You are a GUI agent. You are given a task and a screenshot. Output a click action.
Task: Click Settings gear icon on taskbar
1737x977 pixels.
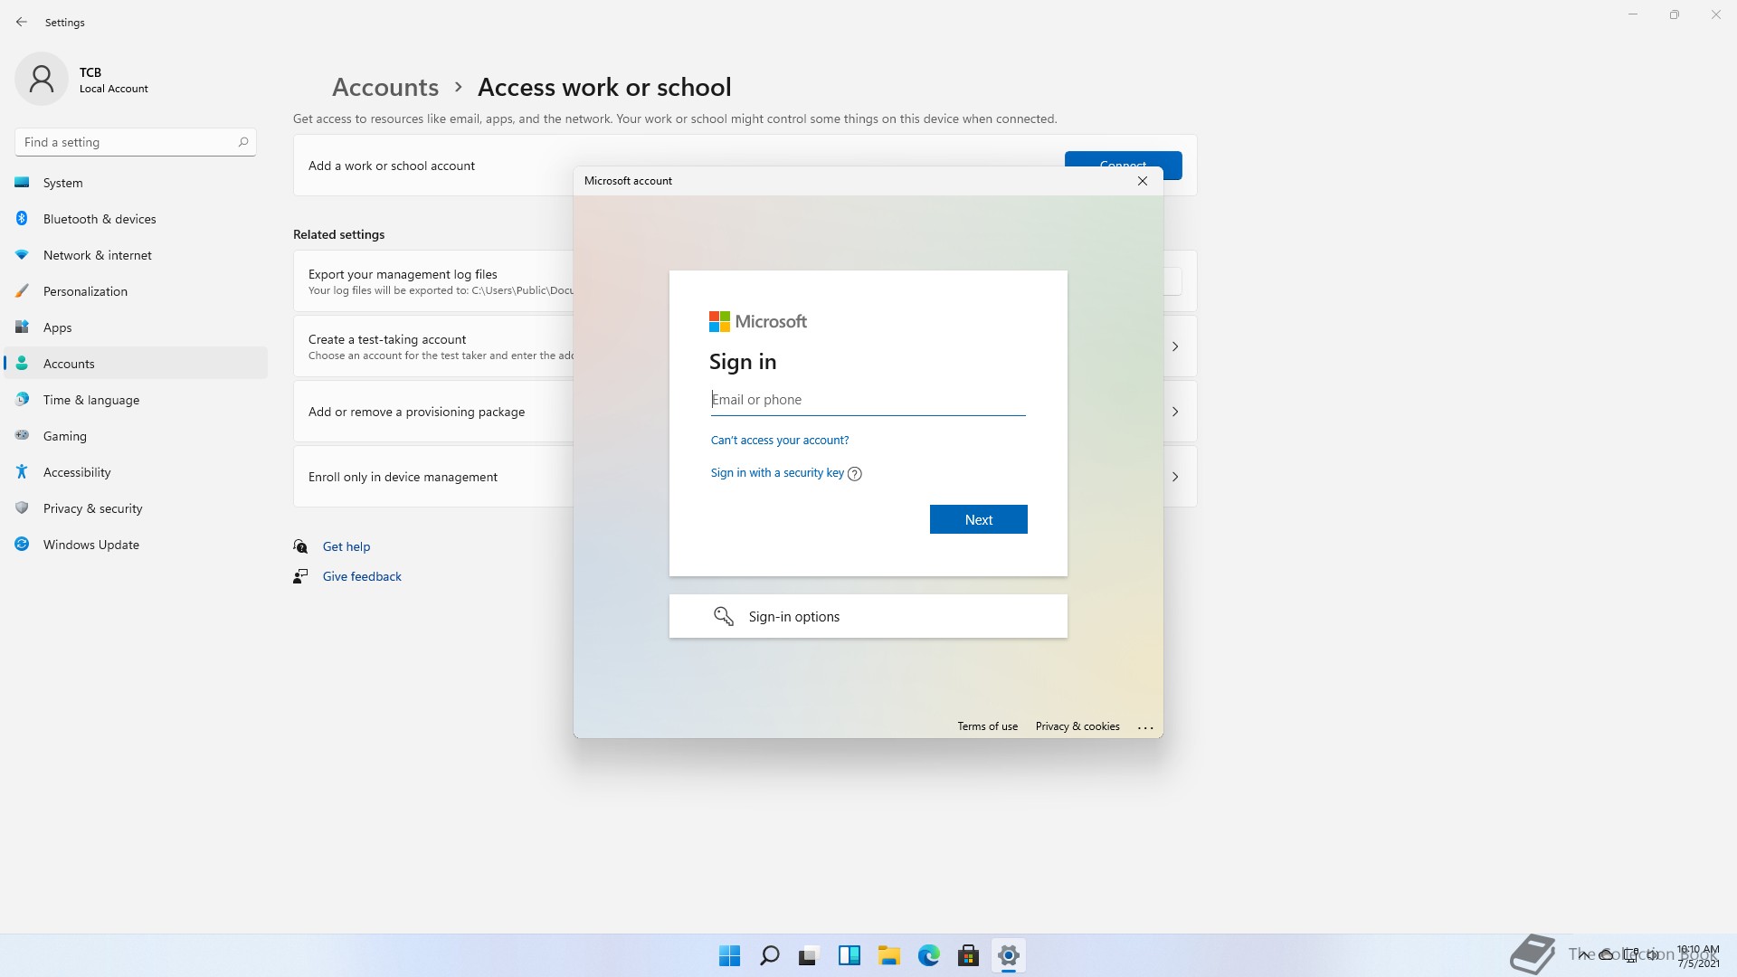1008,955
